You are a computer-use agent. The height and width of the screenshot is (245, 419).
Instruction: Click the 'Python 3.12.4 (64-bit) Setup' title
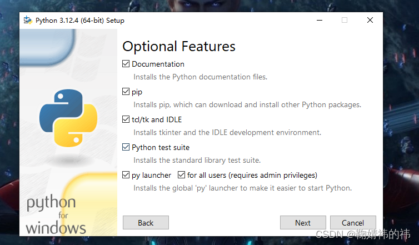click(x=80, y=21)
